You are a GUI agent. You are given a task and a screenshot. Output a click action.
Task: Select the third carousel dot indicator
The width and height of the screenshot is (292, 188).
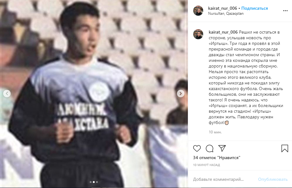pos(97,182)
